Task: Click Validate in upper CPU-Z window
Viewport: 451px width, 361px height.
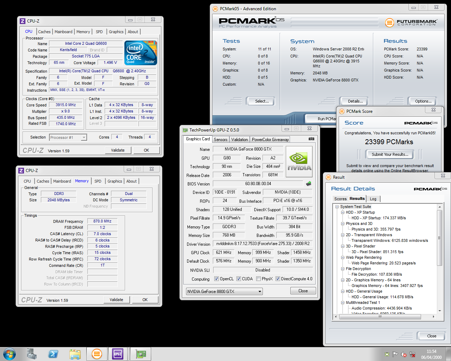Action: tap(118, 150)
